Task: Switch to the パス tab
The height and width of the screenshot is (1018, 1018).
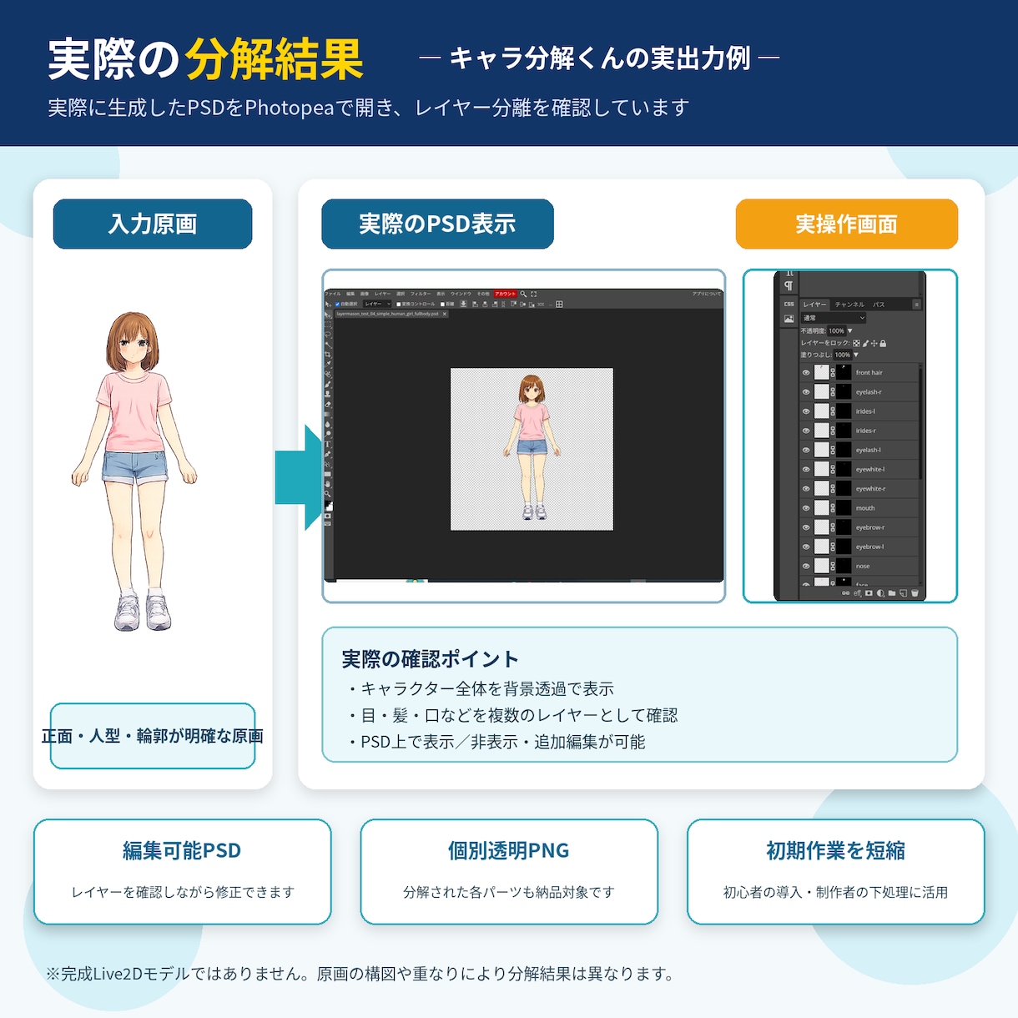Action: tap(879, 305)
